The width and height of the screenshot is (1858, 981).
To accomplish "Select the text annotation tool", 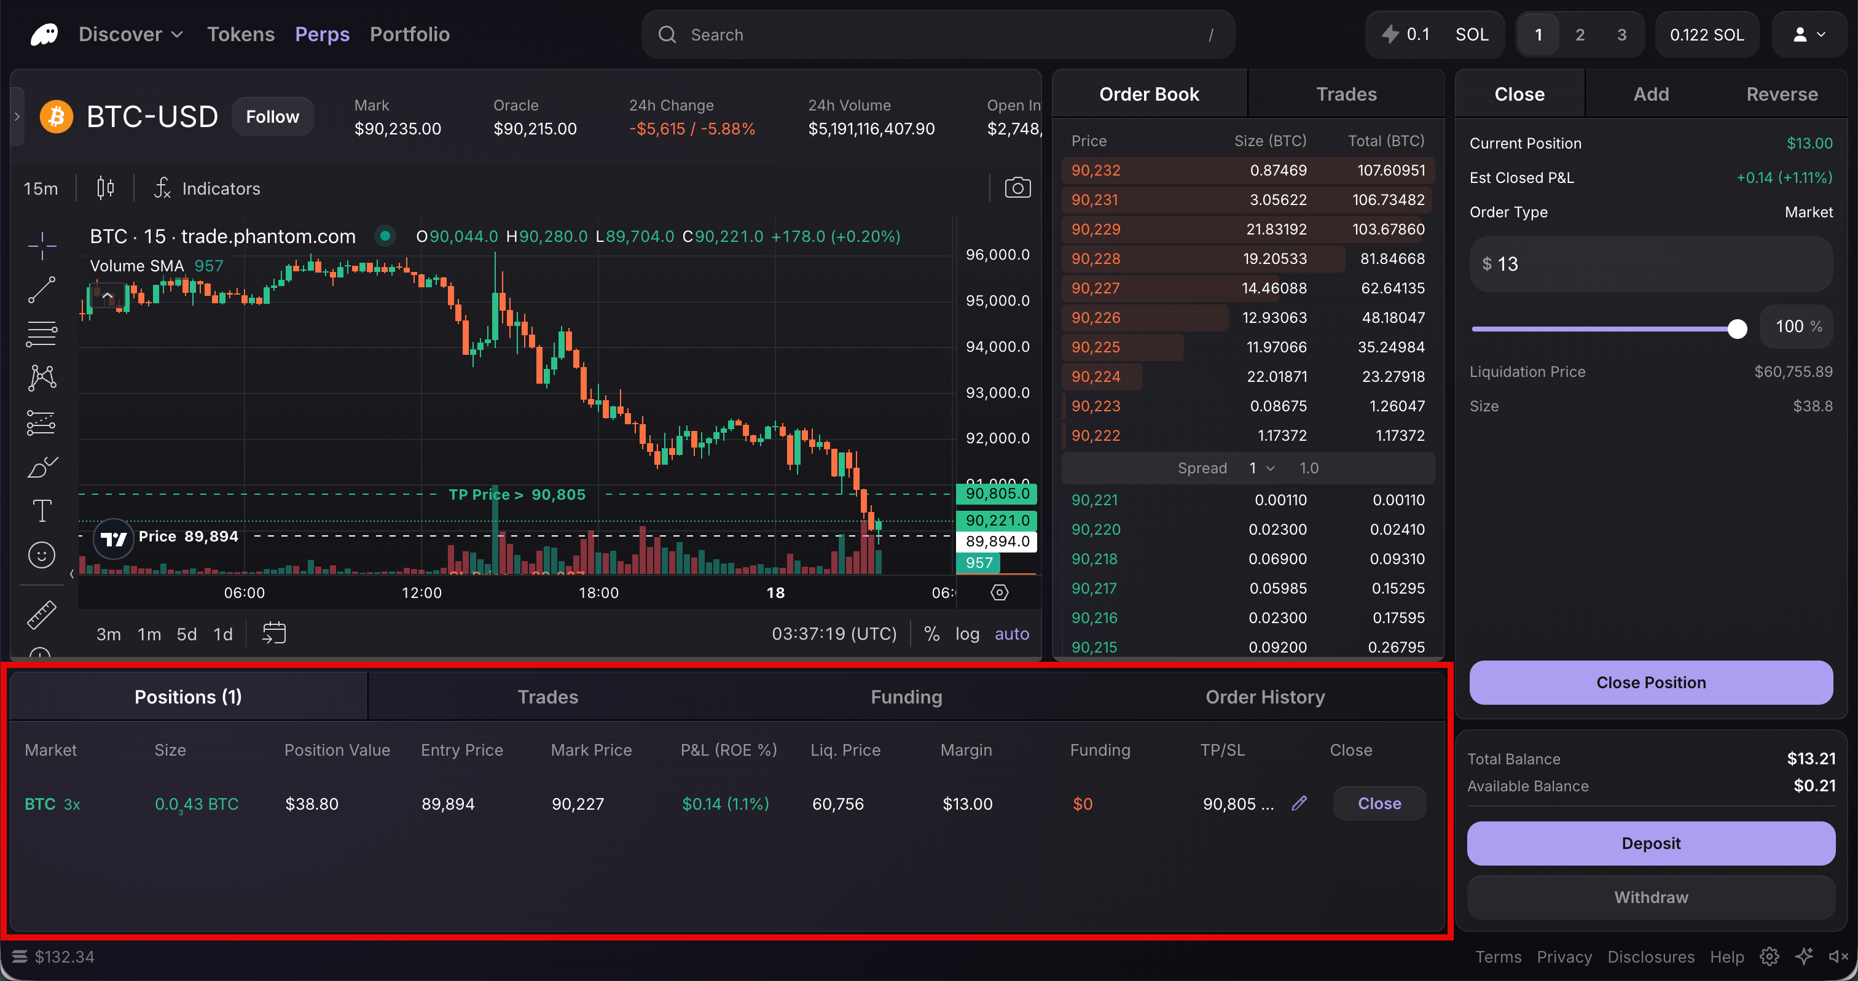I will pos(42,511).
